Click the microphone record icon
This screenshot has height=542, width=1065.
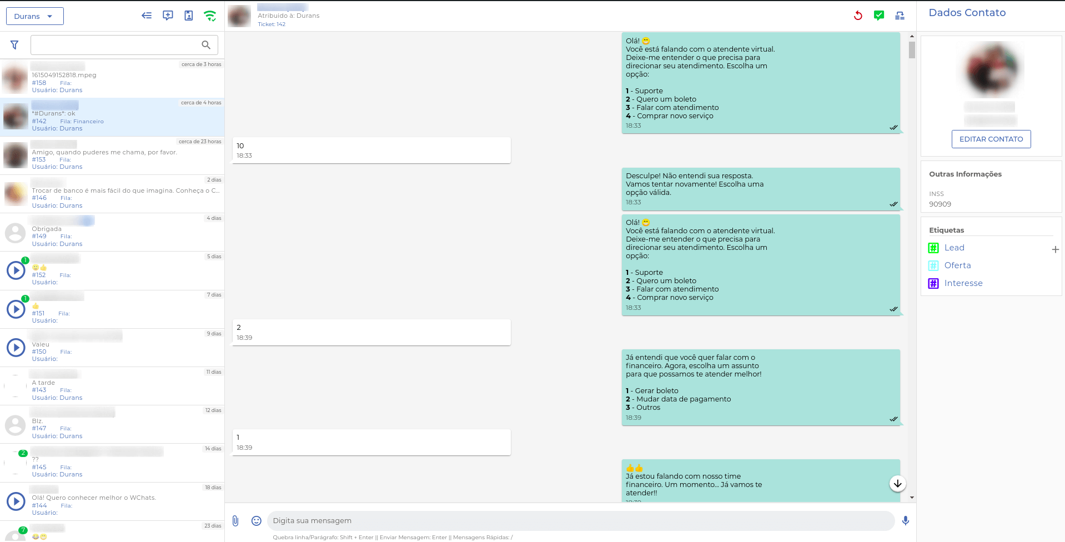(906, 521)
